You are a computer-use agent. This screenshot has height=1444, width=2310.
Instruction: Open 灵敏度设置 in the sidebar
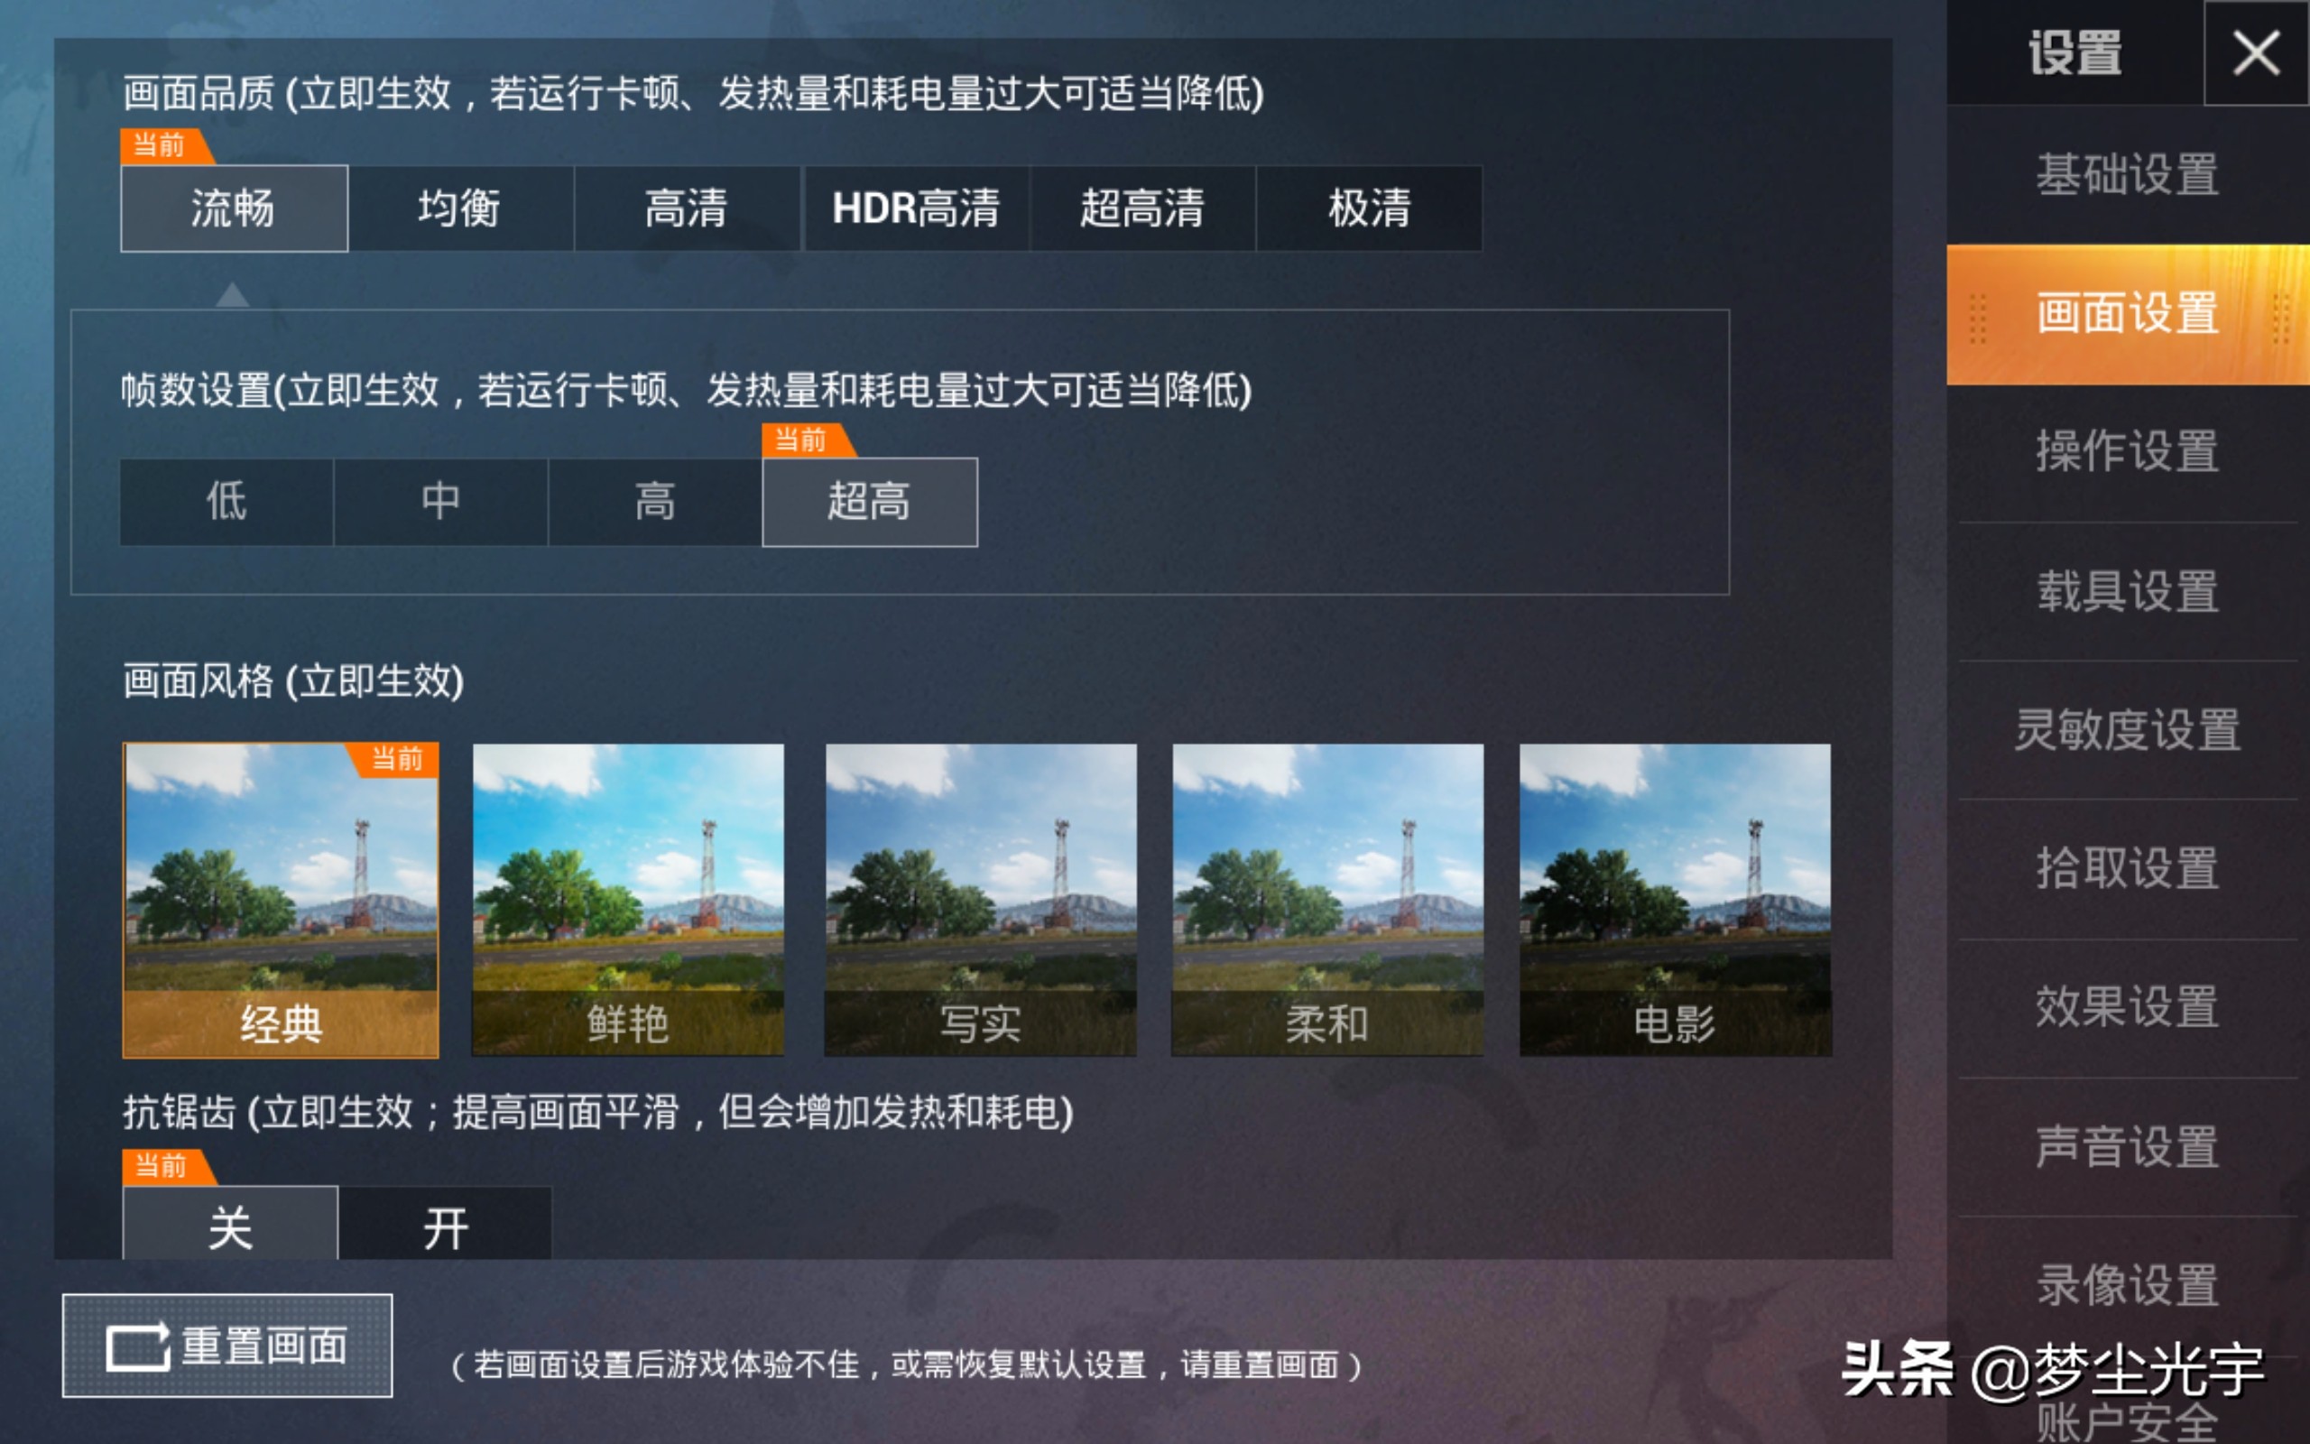point(2128,729)
